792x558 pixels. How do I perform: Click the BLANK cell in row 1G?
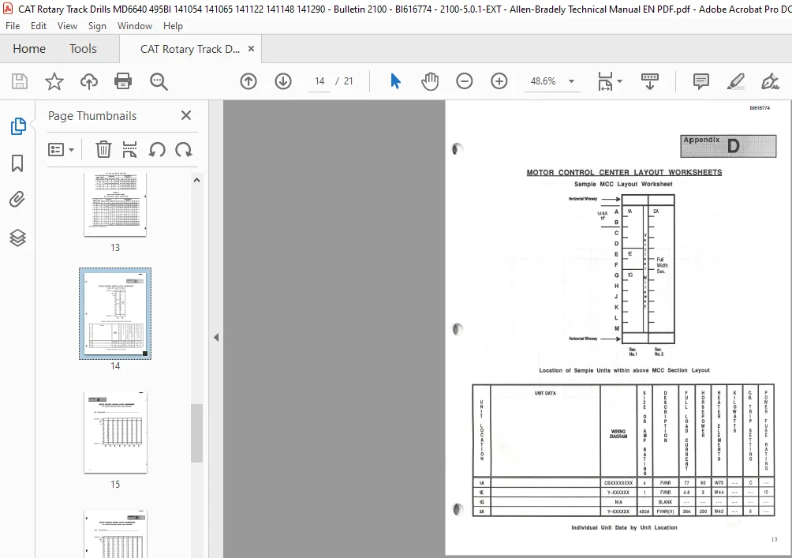(665, 503)
